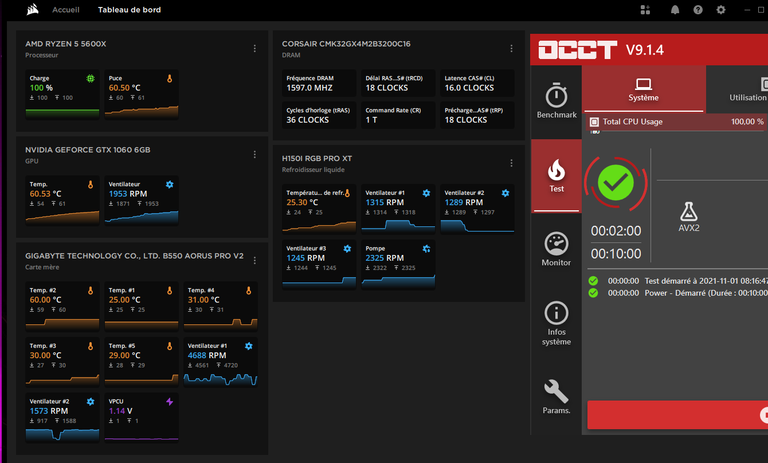The height and width of the screenshot is (463, 768).
Task: Open options menu for Corsair DRAM card
Action: pyautogui.click(x=512, y=49)
